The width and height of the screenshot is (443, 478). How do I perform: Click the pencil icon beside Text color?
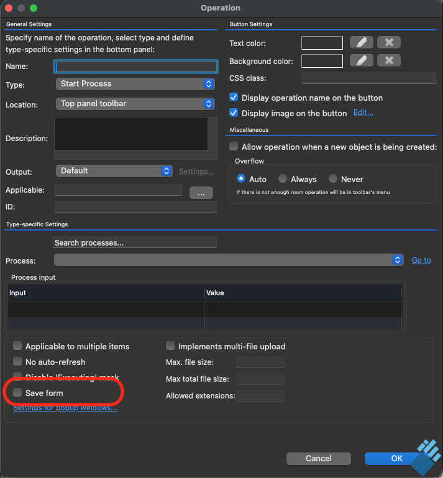tap(362, 42)
